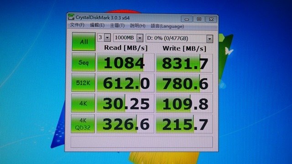Start the Seq sequential test
The width and height of the screenshot is (292, 164).
point(83,62)
